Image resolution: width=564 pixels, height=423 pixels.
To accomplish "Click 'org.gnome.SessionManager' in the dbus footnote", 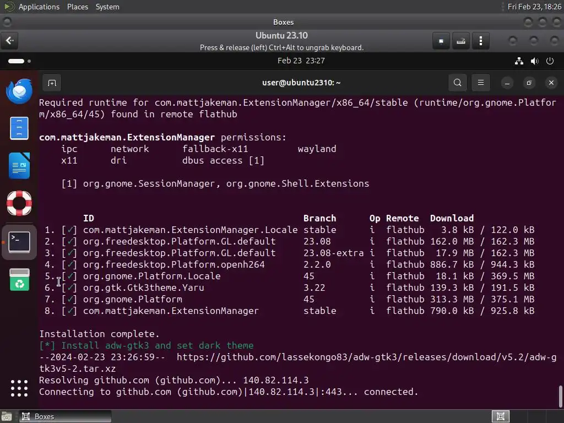I will [x=149, y=184].
